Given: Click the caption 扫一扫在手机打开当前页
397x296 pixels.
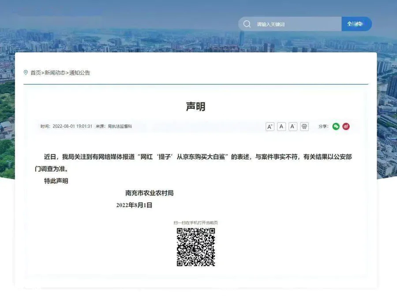Looking at the screenshot, I should pos(196,223).
